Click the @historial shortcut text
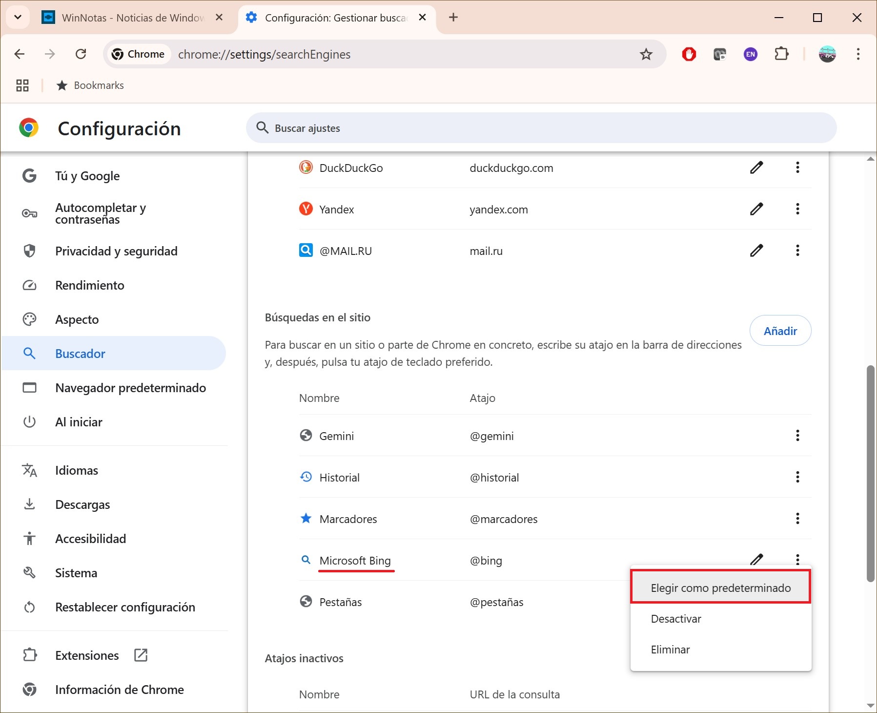 tap(494, 478)
